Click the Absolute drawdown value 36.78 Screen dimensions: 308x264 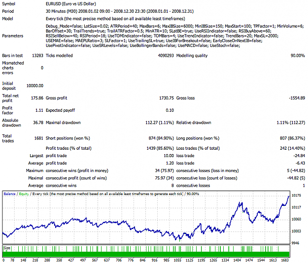click(x=38, y=123)
